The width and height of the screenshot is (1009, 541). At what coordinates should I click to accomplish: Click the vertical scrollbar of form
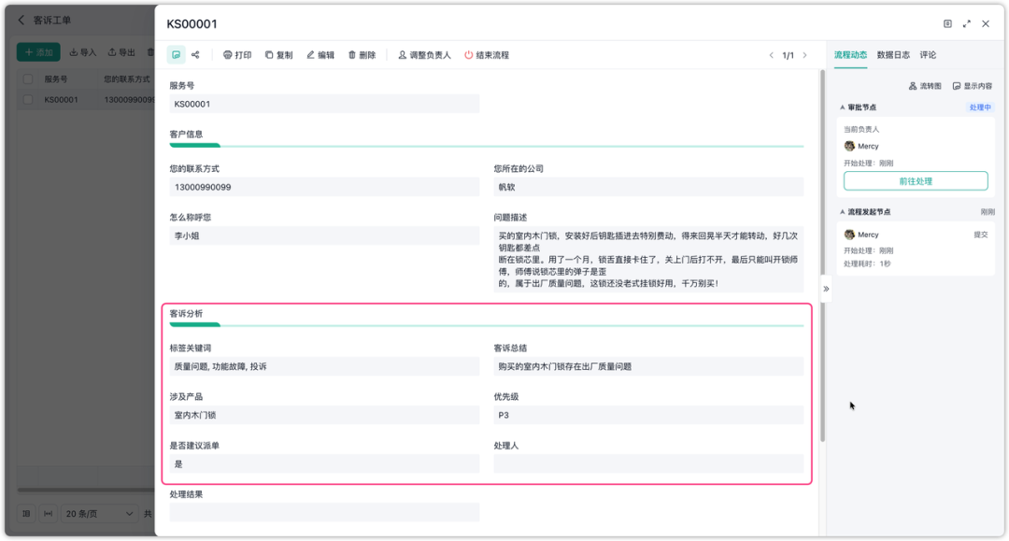tap(822, 255)
